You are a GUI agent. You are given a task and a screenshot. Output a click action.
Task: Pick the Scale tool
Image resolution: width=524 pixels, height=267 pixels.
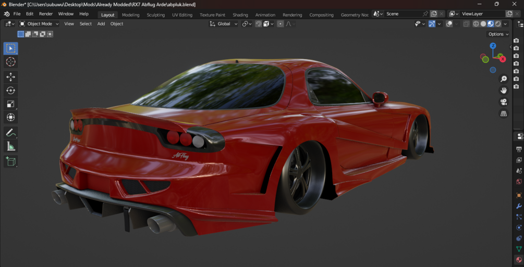pos(11,104)
